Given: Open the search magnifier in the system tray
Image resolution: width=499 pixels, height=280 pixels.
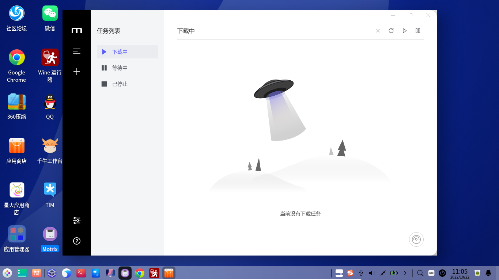Looking at the screenshot, I should [x=420, y=273].
